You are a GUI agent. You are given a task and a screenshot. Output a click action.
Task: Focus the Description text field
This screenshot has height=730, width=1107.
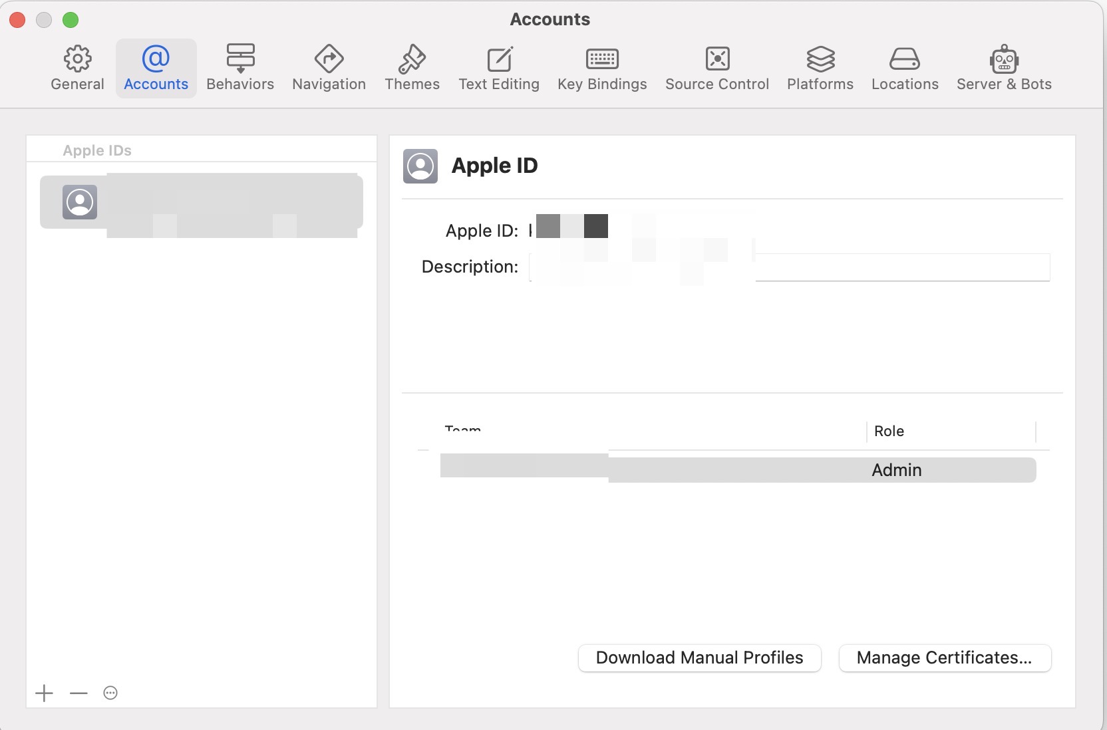(x=790, y=267)
